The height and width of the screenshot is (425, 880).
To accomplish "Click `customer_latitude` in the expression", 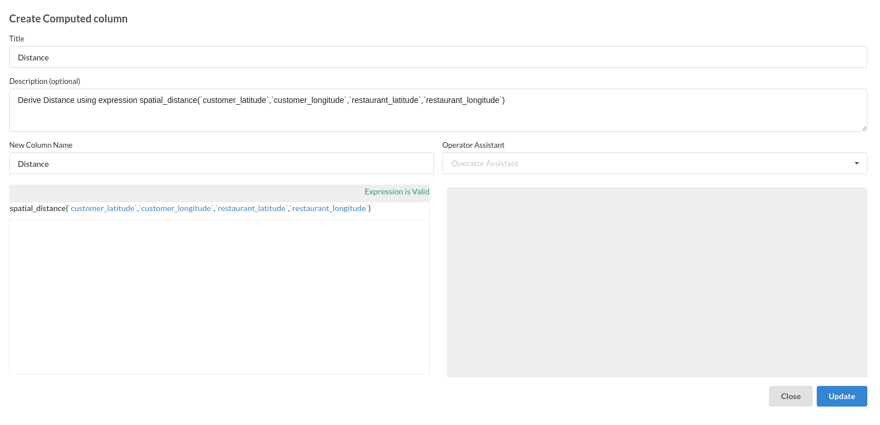I will point(103,208).
